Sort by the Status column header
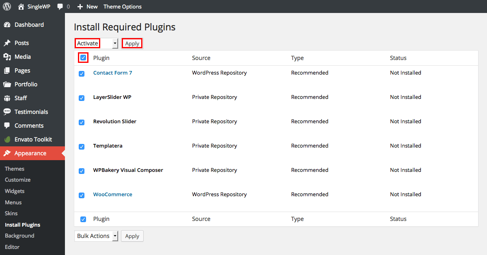Viewport: 487px width, 255px height. click(398, 58)
